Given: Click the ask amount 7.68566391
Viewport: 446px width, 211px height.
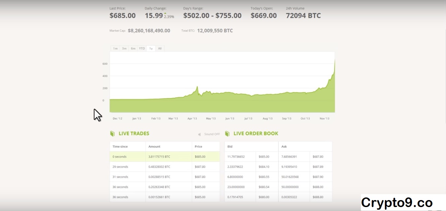Looking at the screenshot, I should pyautogui.click(x=289, y=157).
